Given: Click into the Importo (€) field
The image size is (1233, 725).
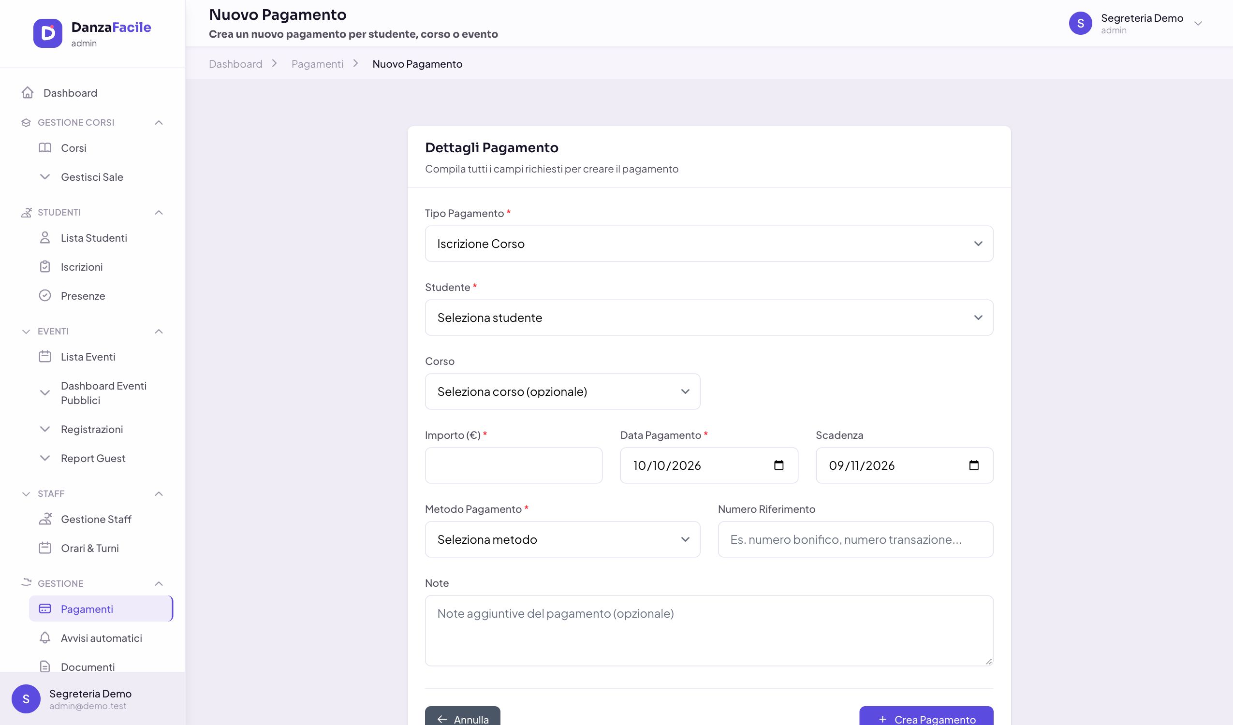Looking at the screenshot, I should click(x=513, y=465).
